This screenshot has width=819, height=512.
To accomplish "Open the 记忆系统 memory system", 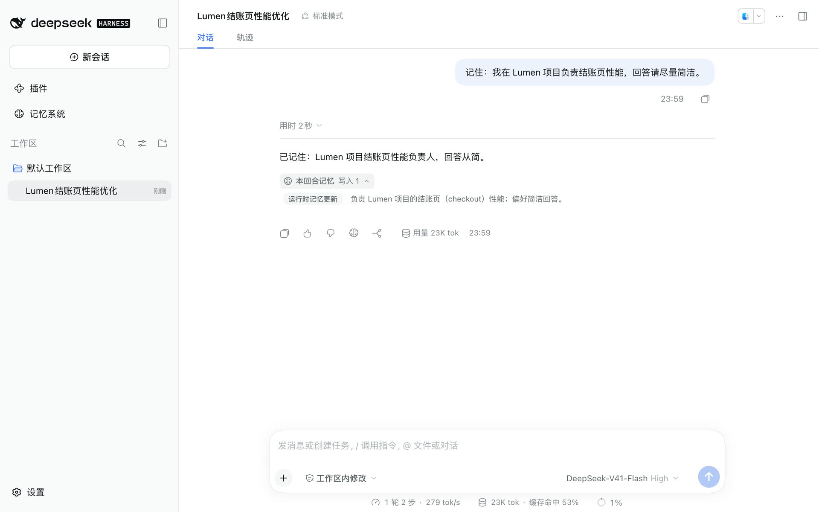I will (x=40, y=114).
